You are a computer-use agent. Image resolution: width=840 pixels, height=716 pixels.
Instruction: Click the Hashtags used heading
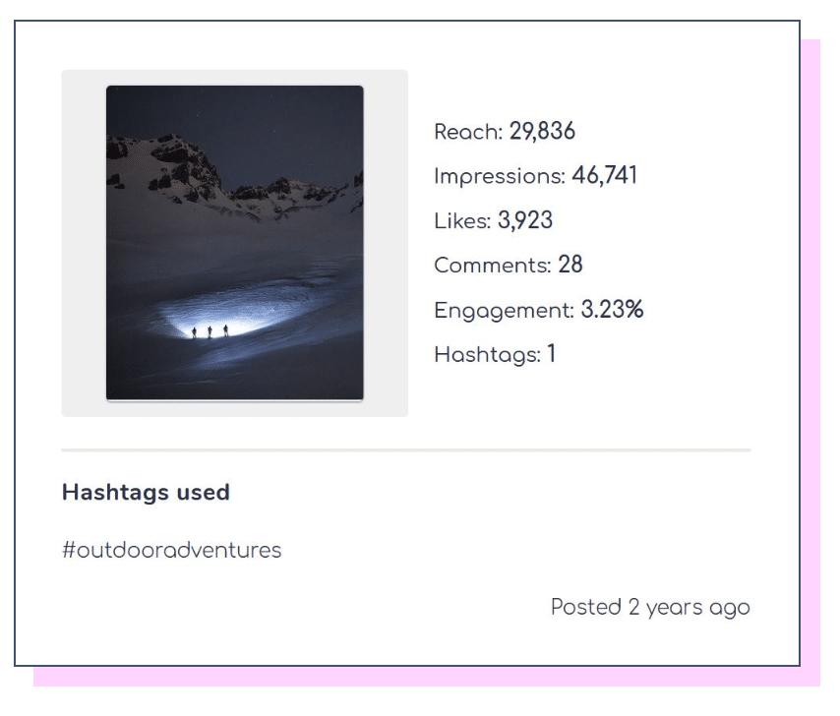click(x=146, y=492)
